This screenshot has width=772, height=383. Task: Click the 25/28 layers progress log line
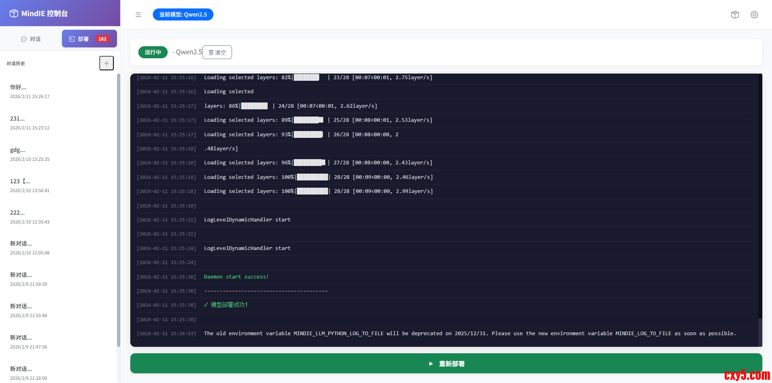click(444, 120)
